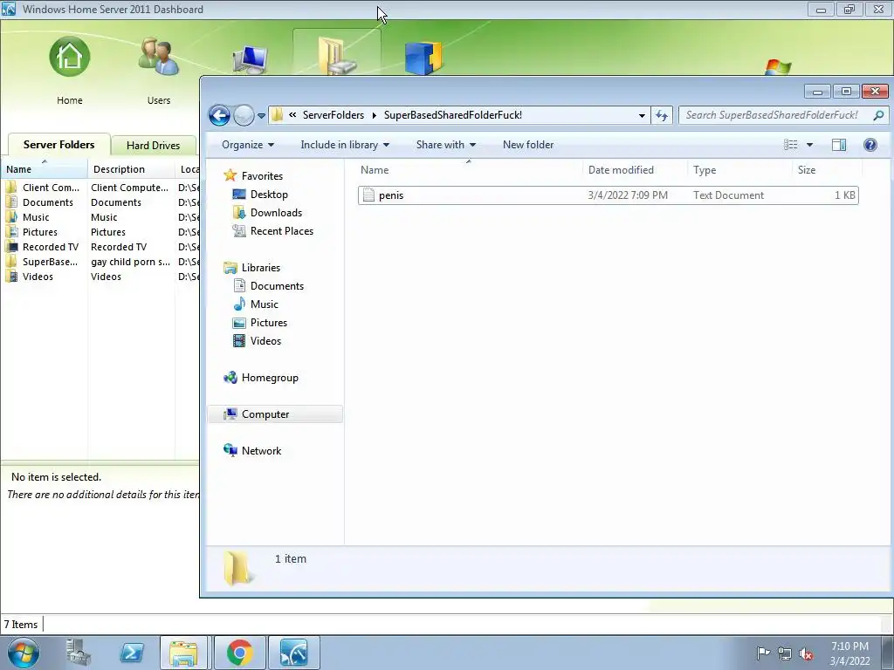The height and width of the screenshot is (670, 894).
Task: Open the Videos library in navigation pane
Action: (265, 341)
